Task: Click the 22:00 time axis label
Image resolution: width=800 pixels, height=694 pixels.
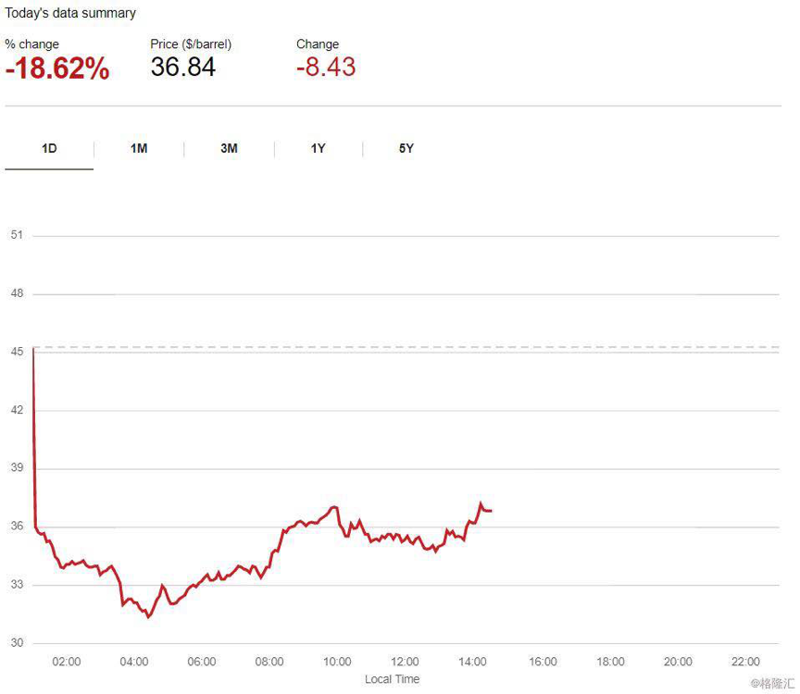Action: [745, 662]
